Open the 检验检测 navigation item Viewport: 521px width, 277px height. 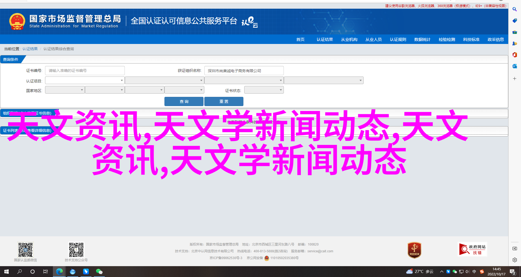pos(447,40)
